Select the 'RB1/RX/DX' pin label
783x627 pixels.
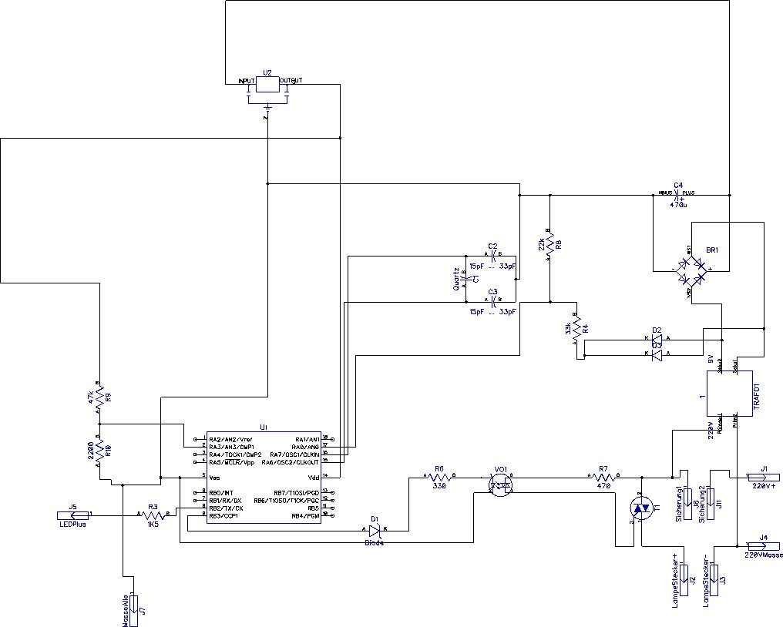tap(226, 500)
